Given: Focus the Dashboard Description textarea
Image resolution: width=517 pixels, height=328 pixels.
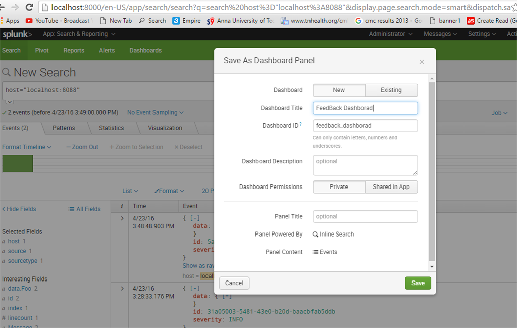Looking at the screenshot, I should [365, 165].
